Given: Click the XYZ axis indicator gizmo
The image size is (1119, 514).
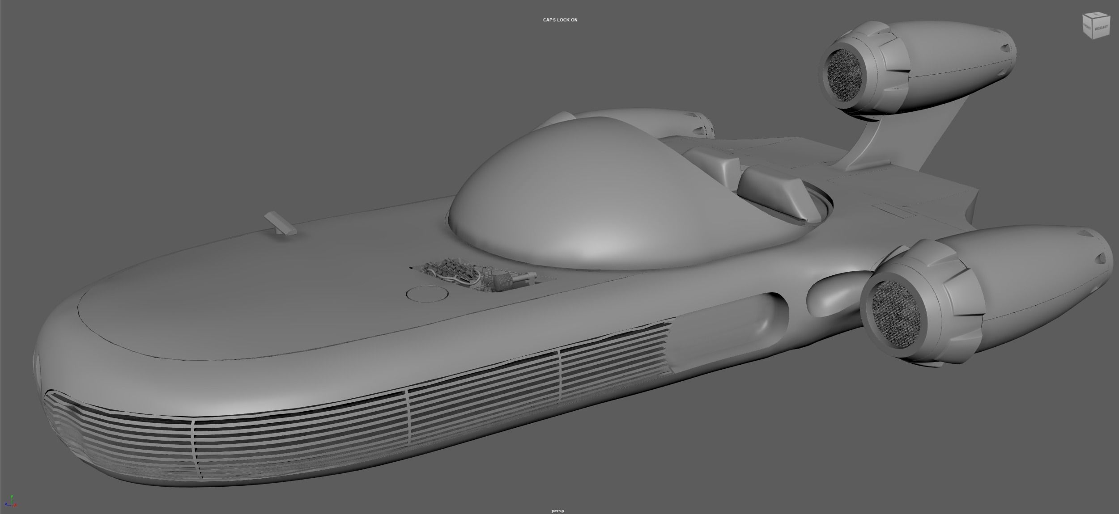Looking at the screenshot, I should [x=11, y=501].
